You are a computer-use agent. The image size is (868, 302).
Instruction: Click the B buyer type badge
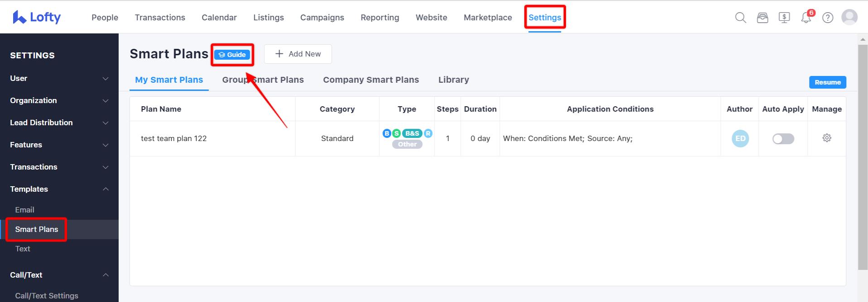(387, 133)
